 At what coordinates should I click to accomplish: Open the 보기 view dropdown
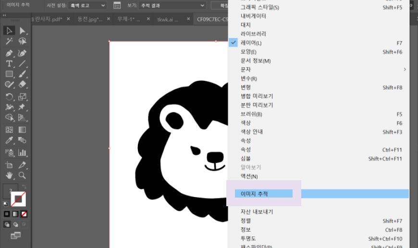coord(171,5)
